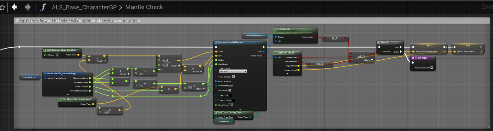Tick the Can Climb/Vault checkbox
The height and width of the screenshot is (131, 493).
coord(432,68)
